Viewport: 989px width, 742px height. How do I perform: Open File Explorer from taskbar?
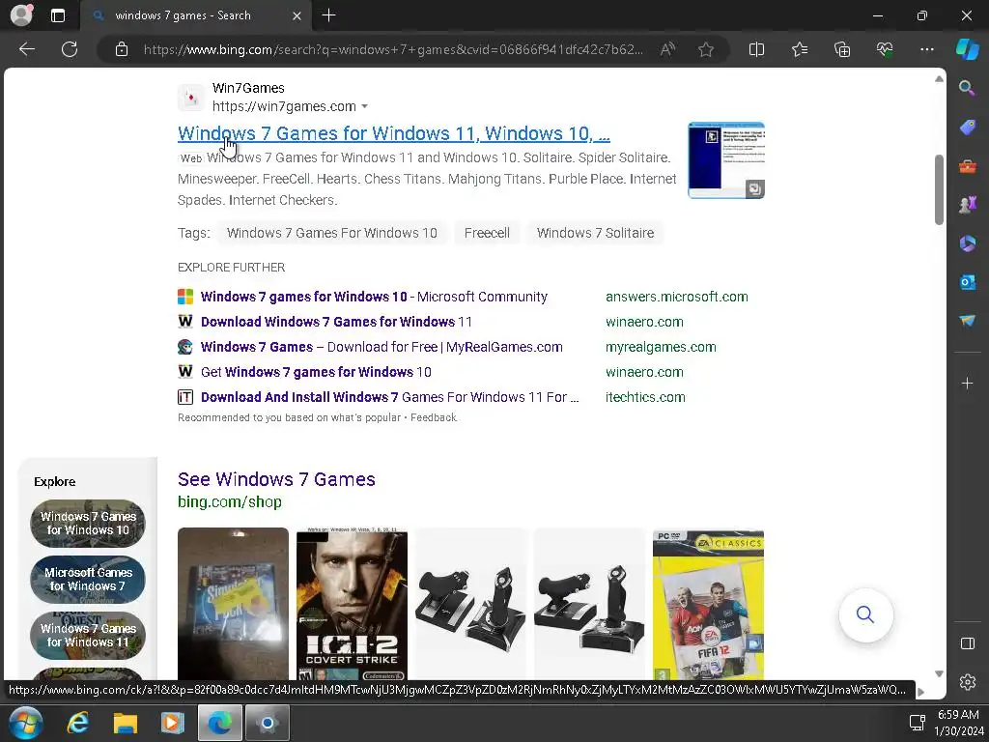pyautogui.click(x=125, y=723)
